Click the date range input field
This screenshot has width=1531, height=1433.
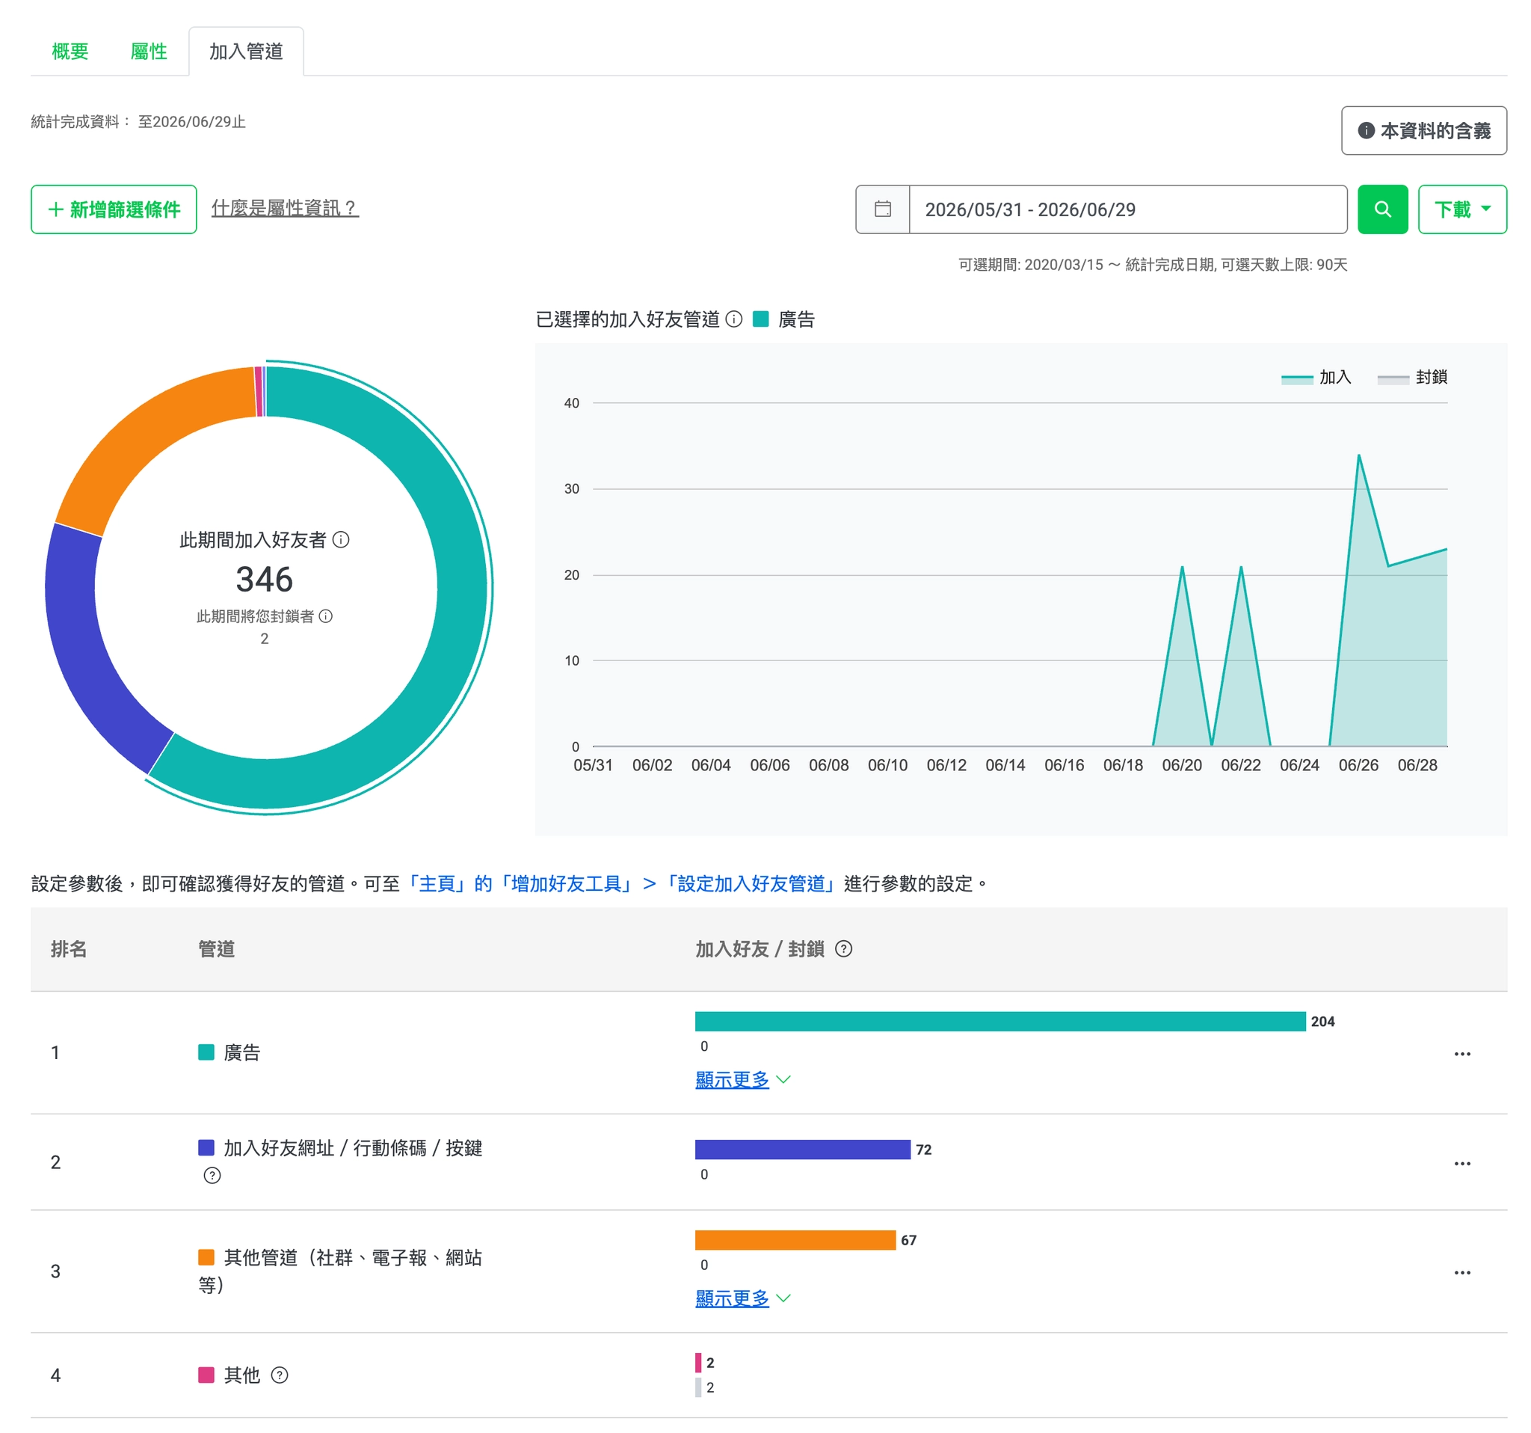coord(1127,209)
